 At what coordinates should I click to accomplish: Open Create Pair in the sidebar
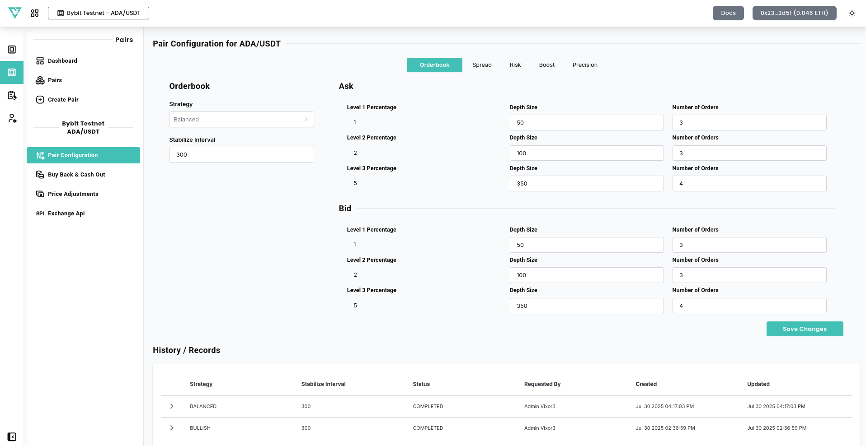click(x=63, y=100)
